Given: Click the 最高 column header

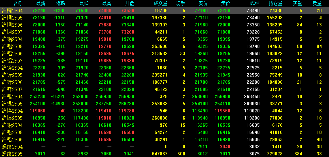Looking at the screenshot, I should 107,3.
